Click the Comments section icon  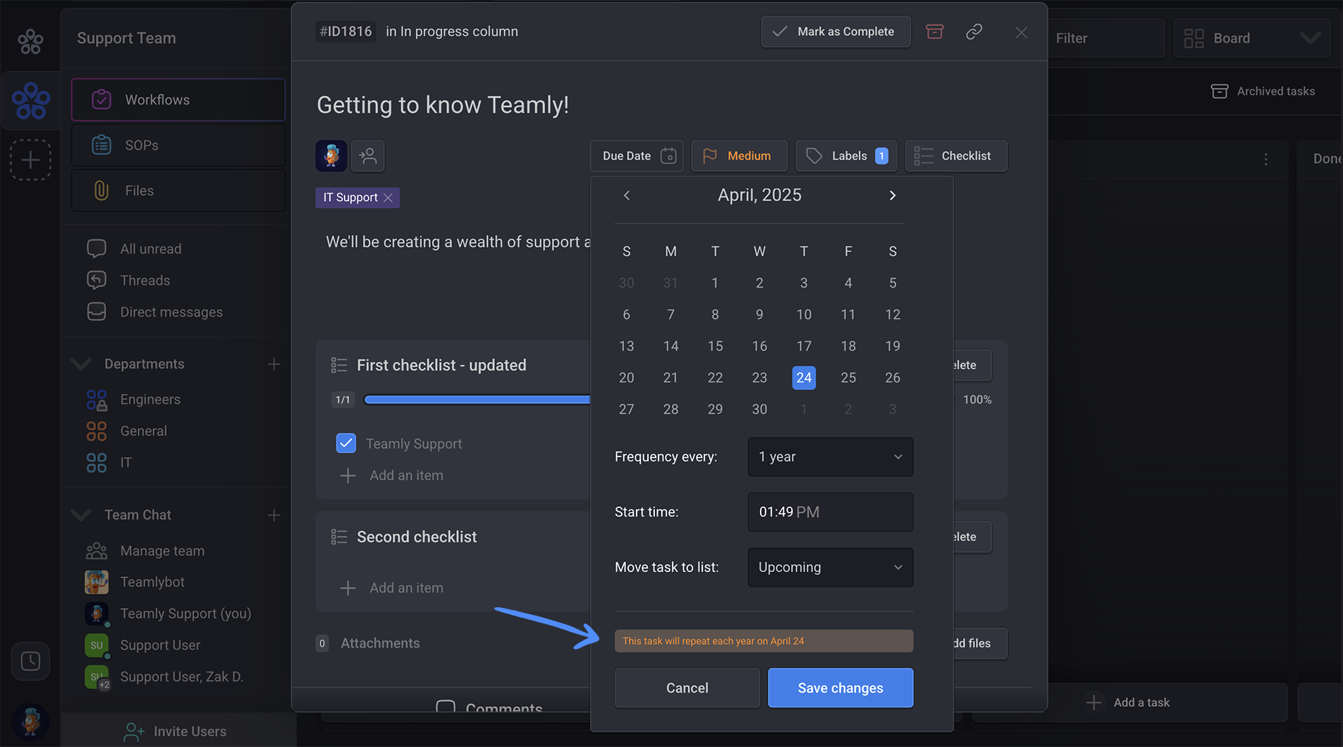446,707
